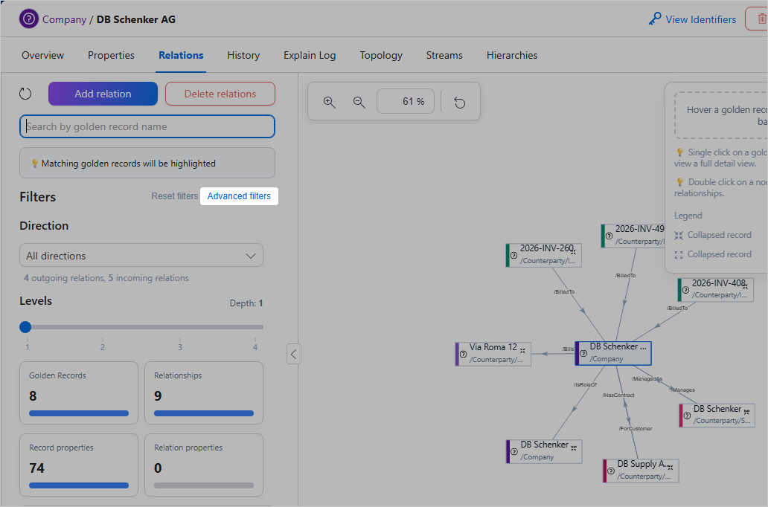Viewport: 768px width, 507px height.
Task: Click the lightbulb hint icon under search box
Action: (x=35, y=164)
